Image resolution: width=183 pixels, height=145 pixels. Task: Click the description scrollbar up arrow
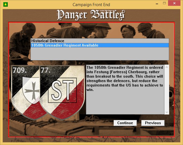167,67
